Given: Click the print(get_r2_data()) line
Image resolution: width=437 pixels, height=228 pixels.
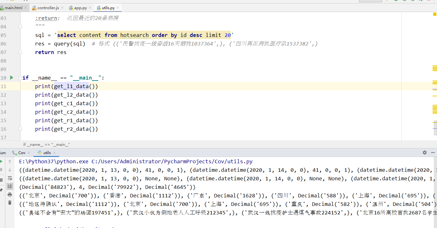Looking at the screenshot, I should [67, 129].
